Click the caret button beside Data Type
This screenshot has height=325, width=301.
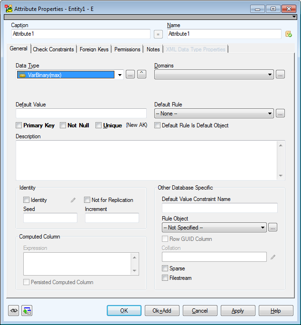click(141, 74)
